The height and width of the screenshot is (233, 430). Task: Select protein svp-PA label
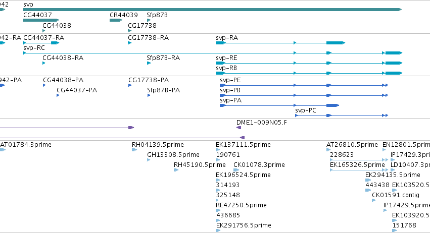pyautogui.click(x=230, y=100)
